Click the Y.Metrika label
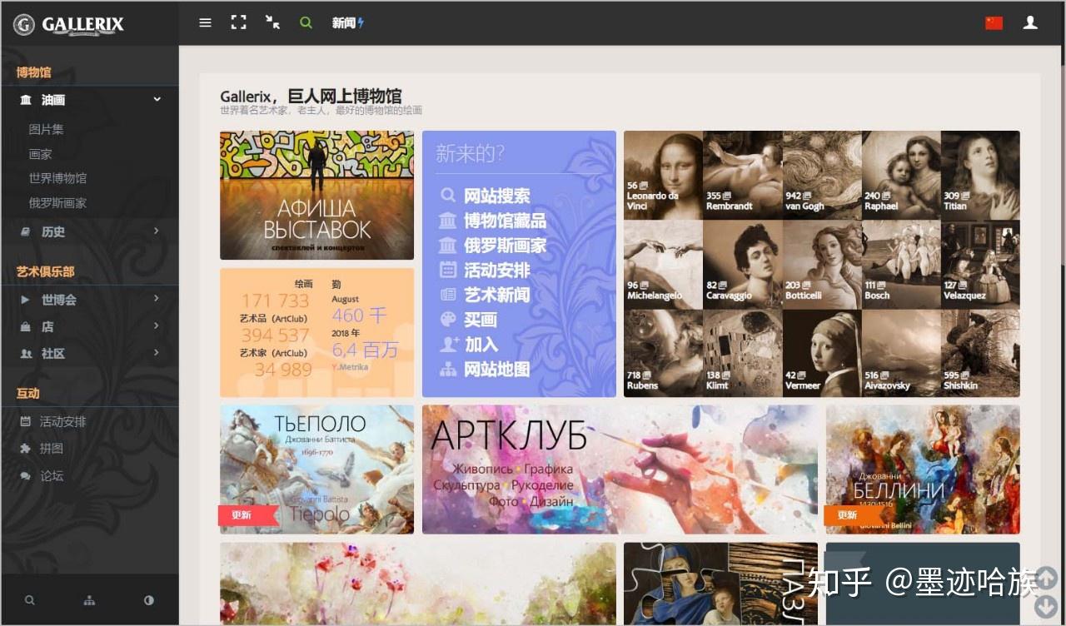 pyautogui.click(x=350, y=367)
